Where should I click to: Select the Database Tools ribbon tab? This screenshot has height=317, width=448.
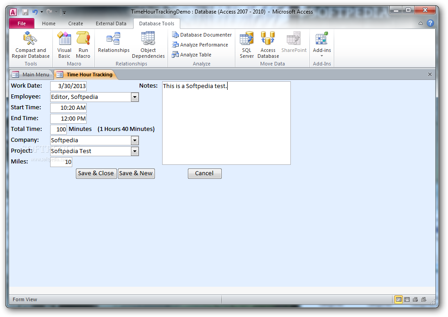point(157,23)
